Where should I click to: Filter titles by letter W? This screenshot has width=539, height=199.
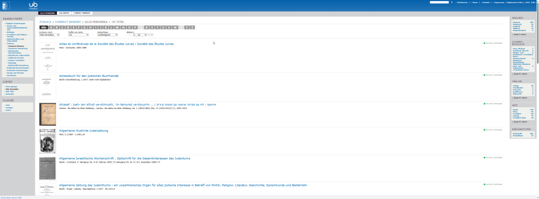(175, 27)
